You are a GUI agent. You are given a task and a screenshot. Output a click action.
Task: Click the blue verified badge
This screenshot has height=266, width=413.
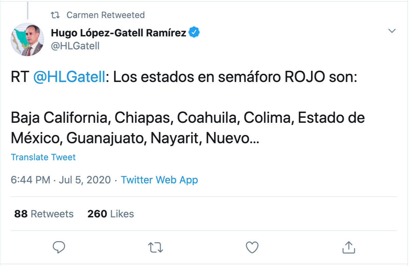click(x=194, y=33)
